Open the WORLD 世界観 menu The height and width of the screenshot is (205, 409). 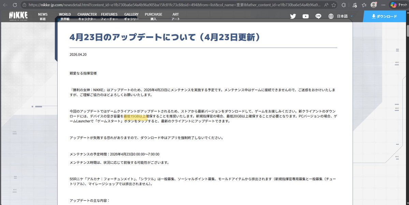[65, 16]
